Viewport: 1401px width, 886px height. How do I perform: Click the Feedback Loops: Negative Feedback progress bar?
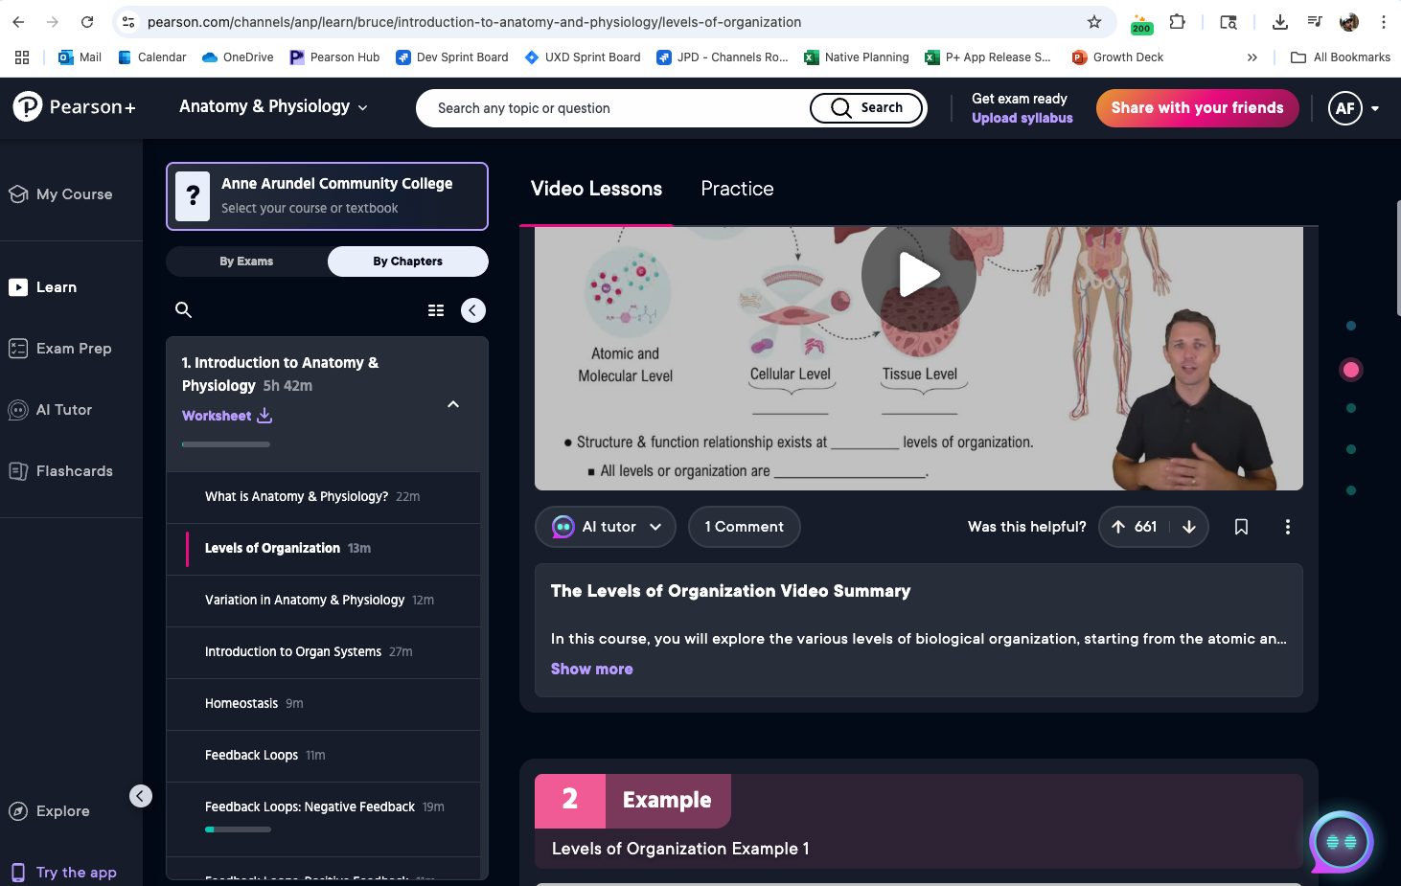coord(238,829)
